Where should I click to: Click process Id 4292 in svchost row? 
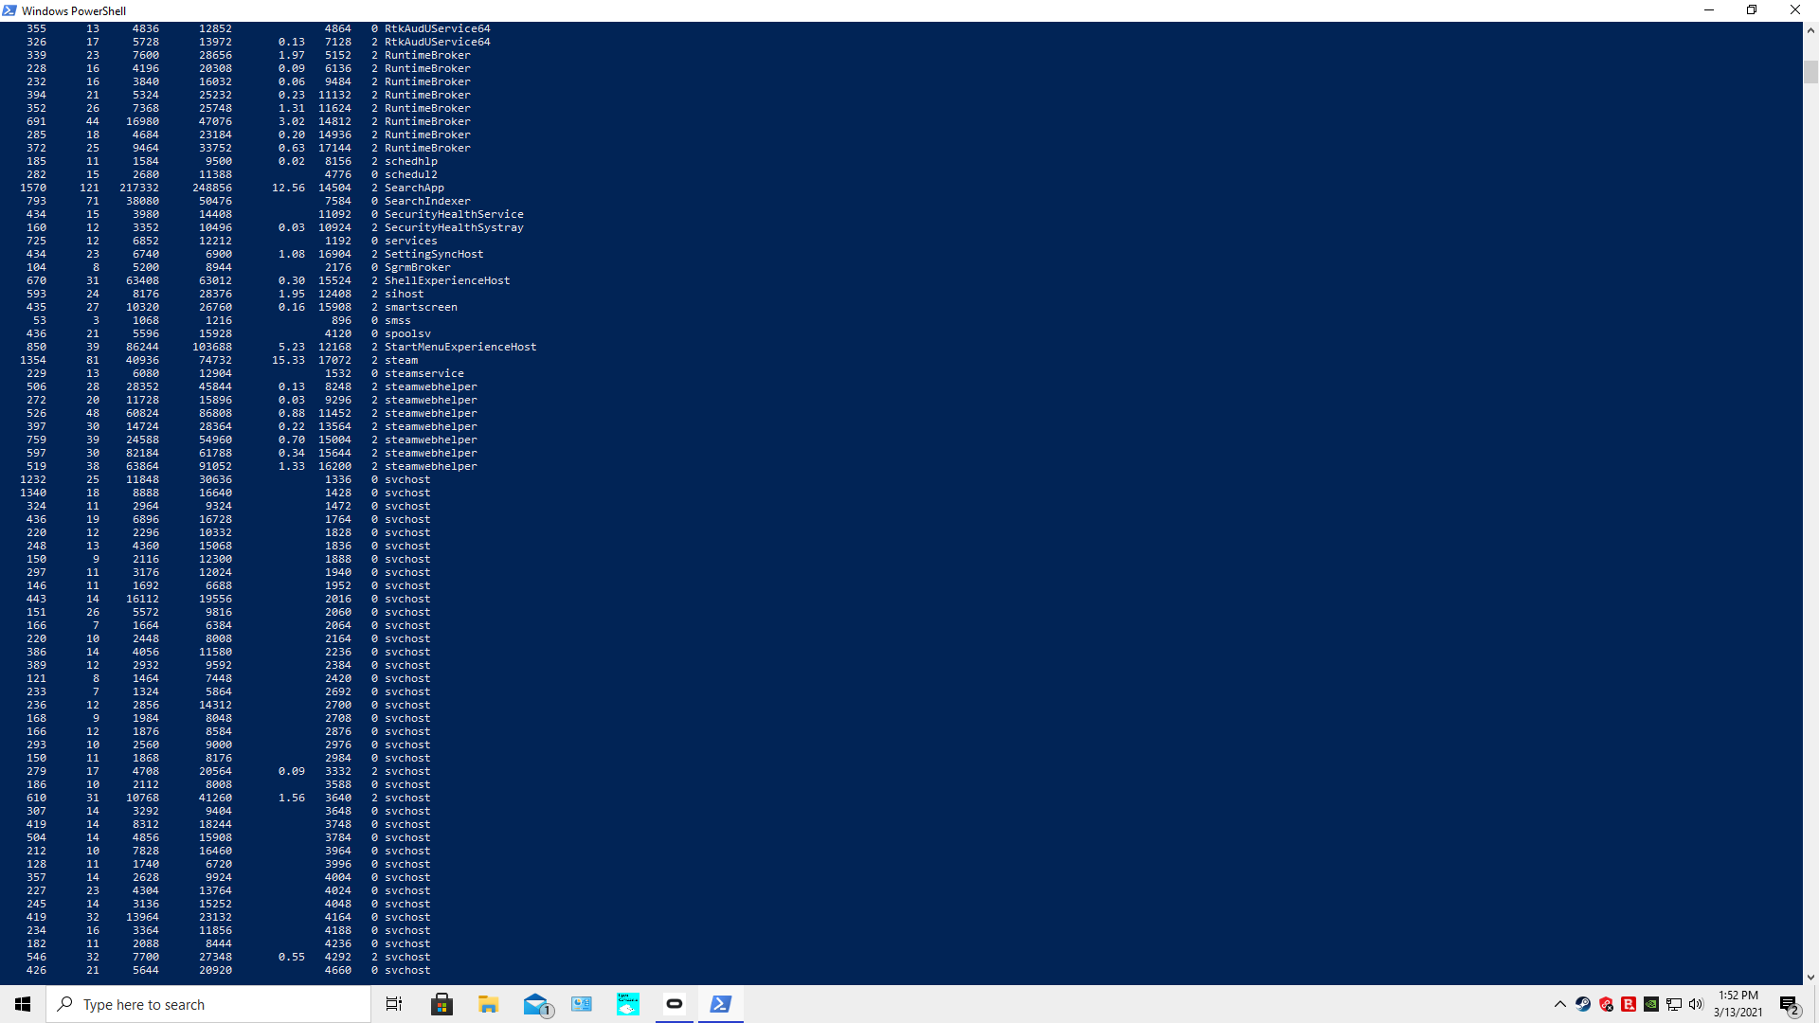(x=338, y=957)
